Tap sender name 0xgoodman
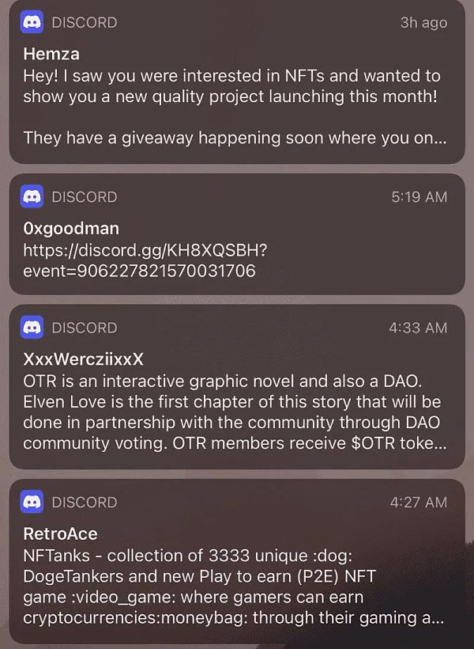This screenshot has height=649, width=474. tap(71, 229)
